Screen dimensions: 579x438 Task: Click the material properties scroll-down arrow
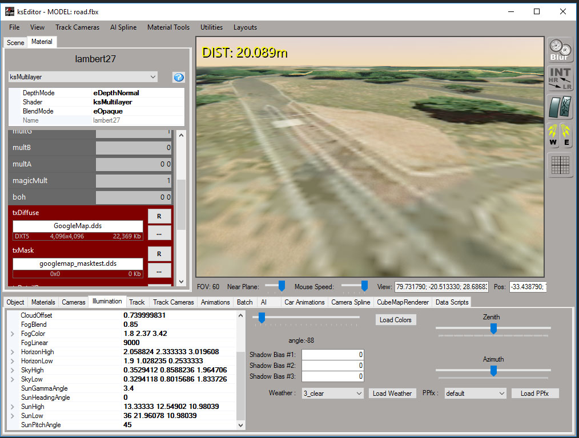[182, 282]
